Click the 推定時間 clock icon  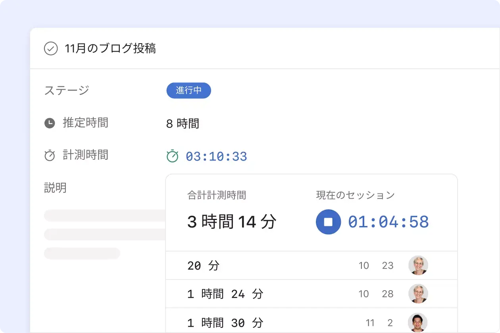[x=50, y=123]
